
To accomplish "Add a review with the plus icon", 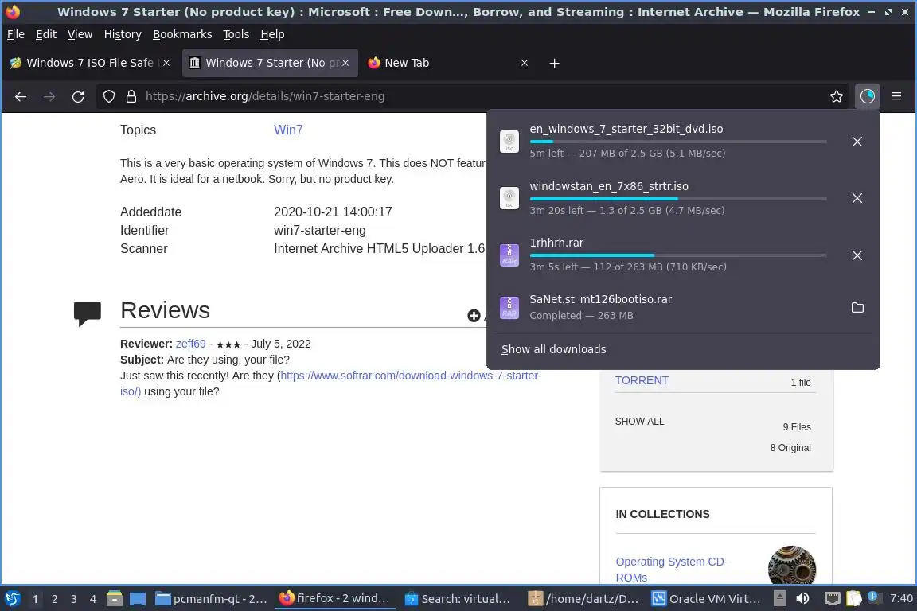I will pos(474,316).
